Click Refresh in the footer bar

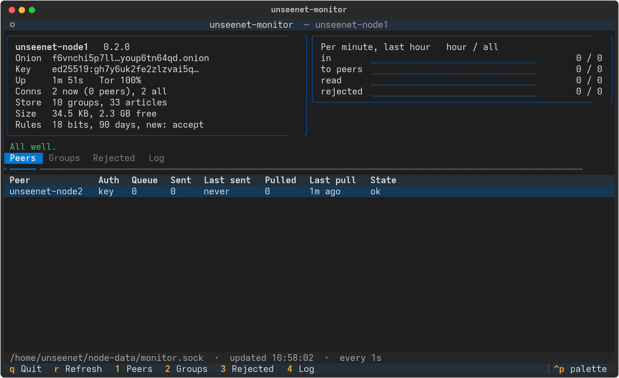[78, 369]
